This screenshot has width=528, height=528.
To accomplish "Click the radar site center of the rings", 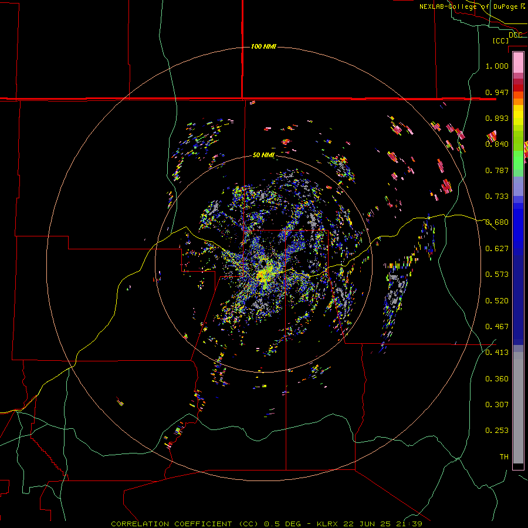I will tap(263, 265).
